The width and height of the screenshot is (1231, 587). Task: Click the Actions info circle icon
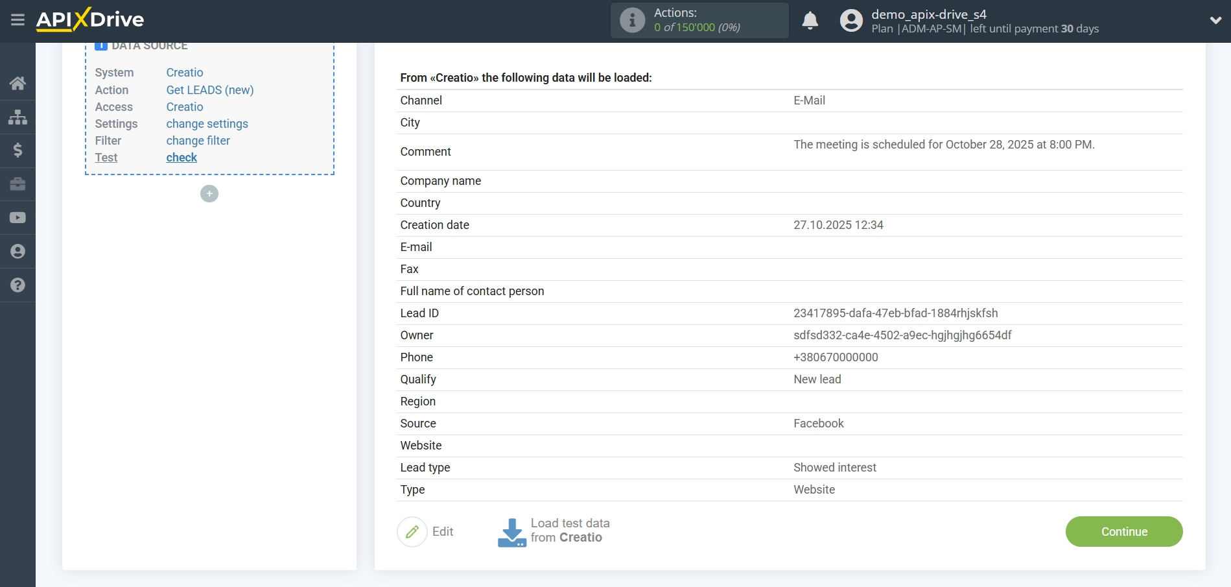pyautogui.click(x=631, y=20)
